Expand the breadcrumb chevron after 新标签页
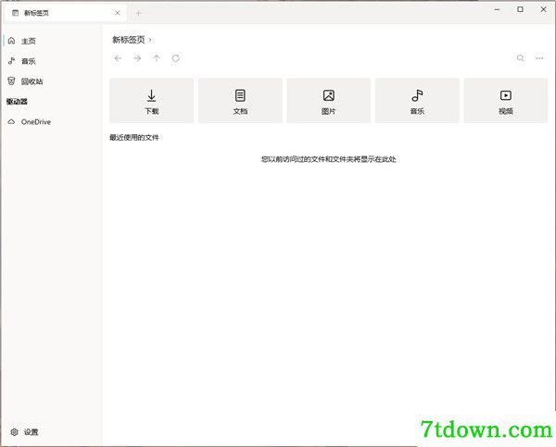 pos(150,40)
